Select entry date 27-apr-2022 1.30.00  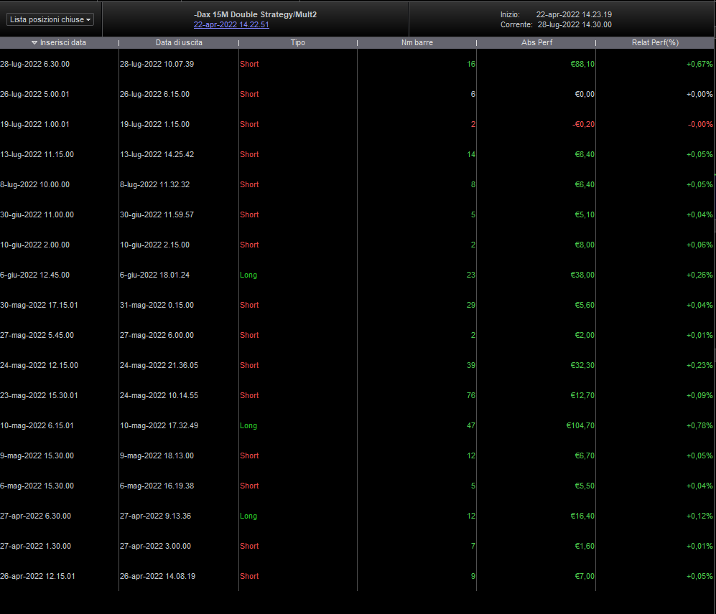click(x=36, y=546)
